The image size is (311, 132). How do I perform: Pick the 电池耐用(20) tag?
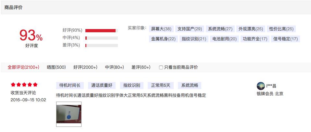click(224, 39)
